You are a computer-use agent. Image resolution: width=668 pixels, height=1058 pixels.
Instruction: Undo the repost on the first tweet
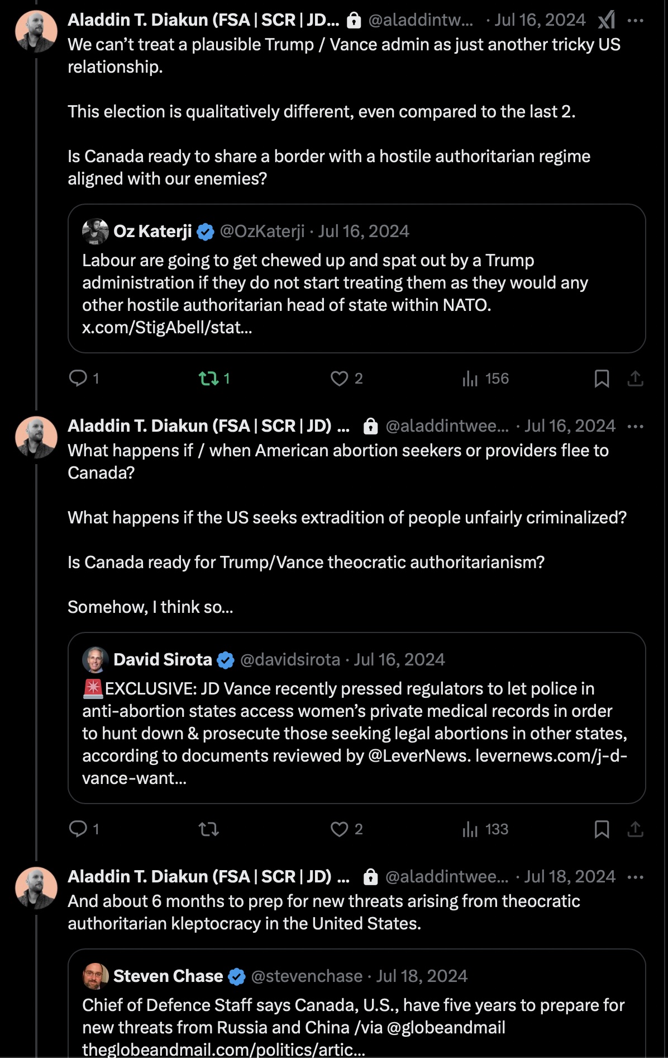209,379
